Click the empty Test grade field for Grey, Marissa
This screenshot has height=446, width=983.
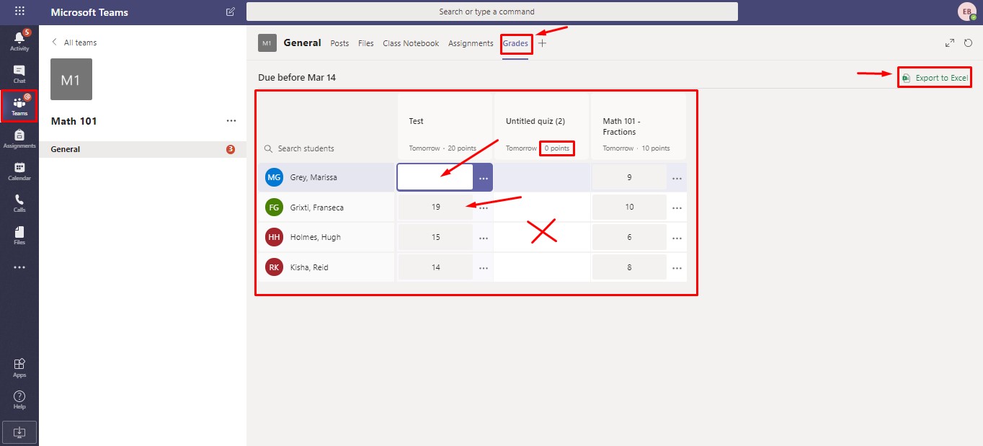tap(435, 177)
